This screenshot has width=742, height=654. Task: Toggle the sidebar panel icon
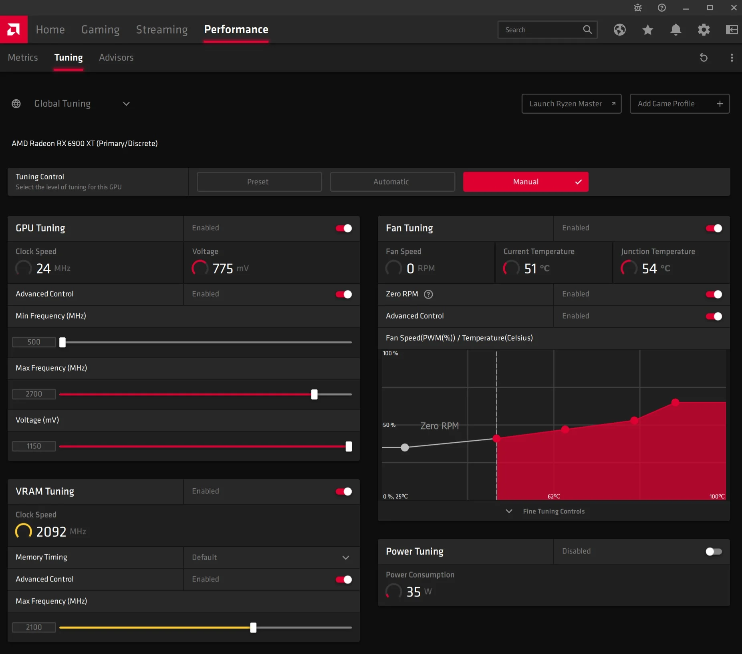pos(732,30)
